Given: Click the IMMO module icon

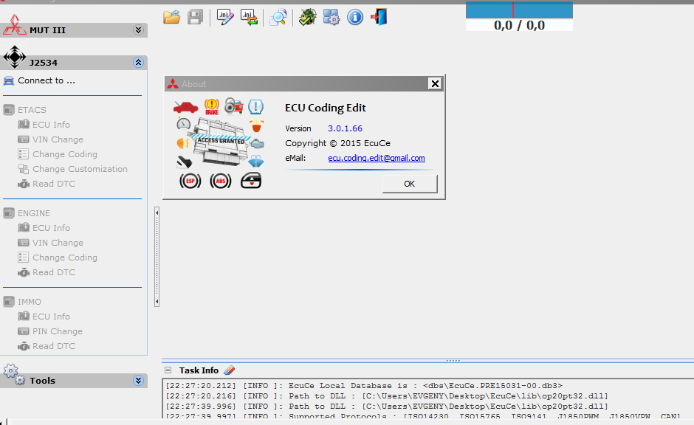Looking at the screenshot, I should [x=9, y=302].
